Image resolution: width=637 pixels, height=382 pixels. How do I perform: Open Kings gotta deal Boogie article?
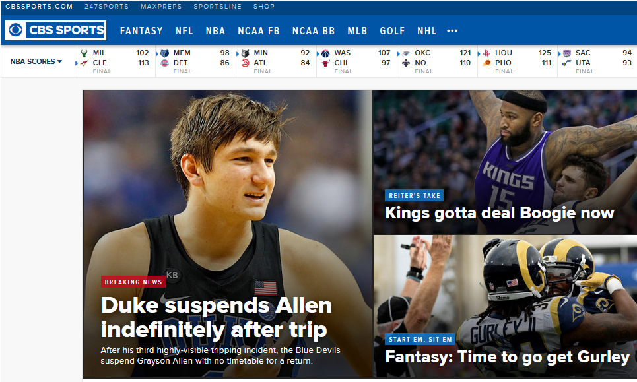pos(499,212)
